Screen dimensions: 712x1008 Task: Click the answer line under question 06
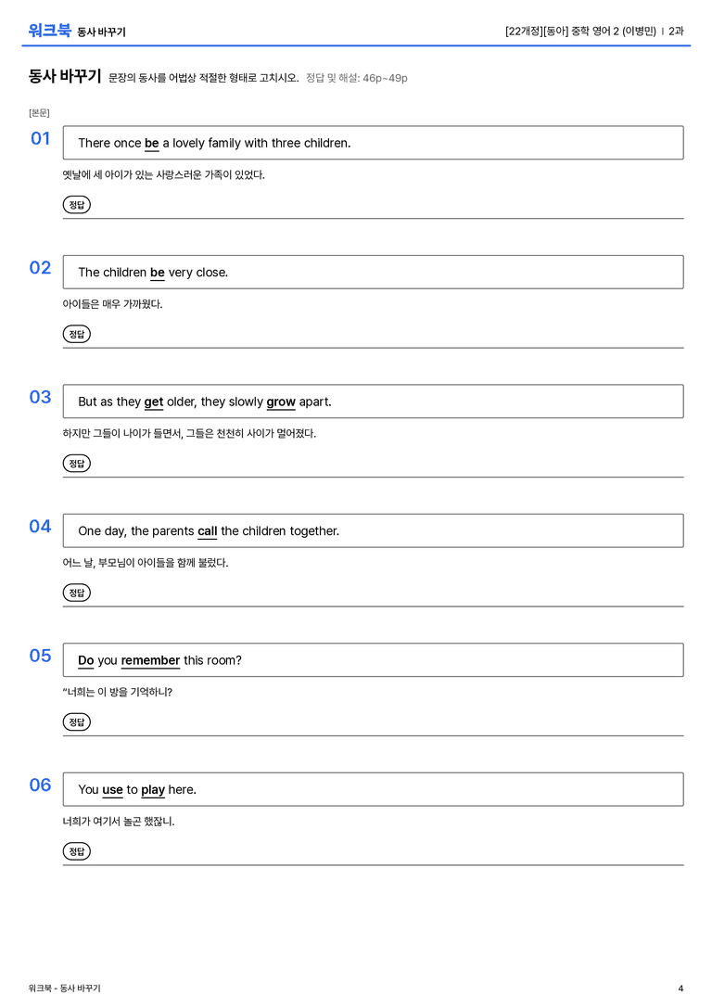tap(373, 864)
